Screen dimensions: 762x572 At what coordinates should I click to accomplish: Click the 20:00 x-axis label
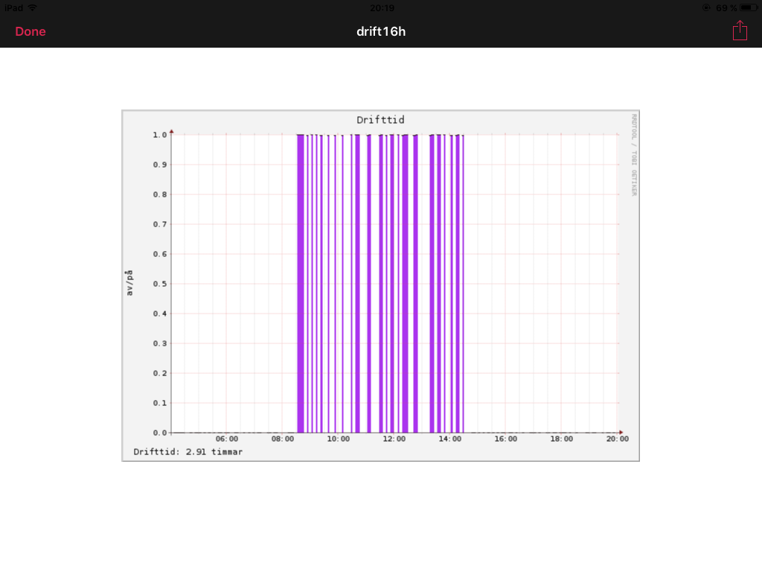click(x=617, y=439)
